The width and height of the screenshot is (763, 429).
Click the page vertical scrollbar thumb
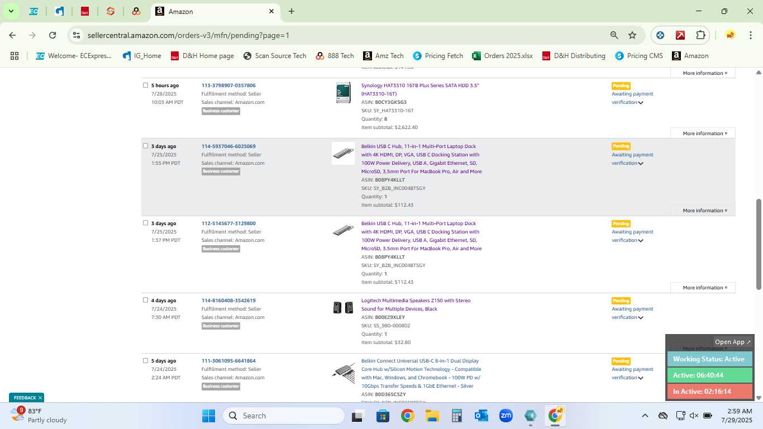pyautogui.click(x=759, y=244)
